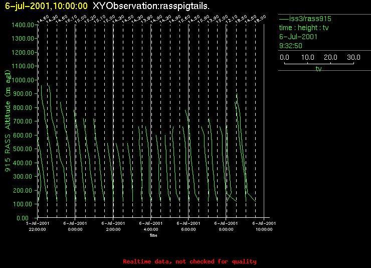Click the 10:00:00 x-axis tick label
This screenshot has width=371, height=268.
pyautogui.click(x=264, y=229)
